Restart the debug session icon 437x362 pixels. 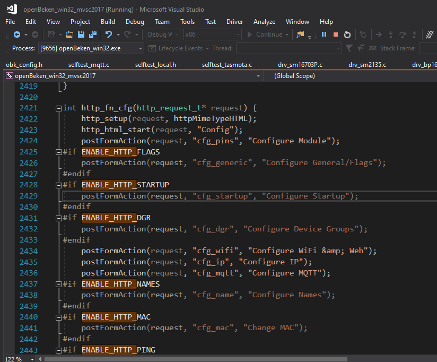347,35
